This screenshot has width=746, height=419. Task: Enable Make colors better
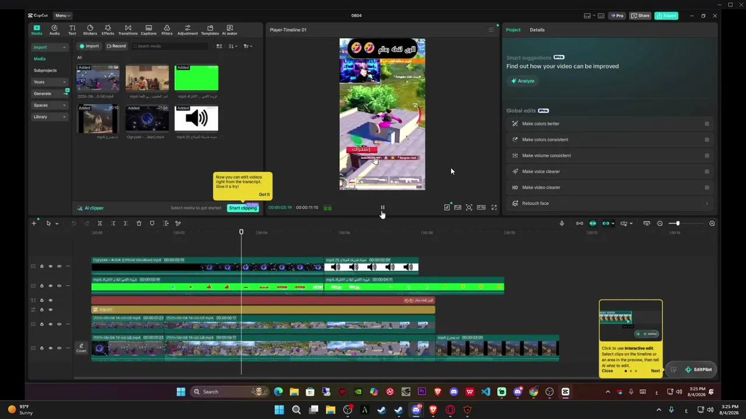coord(707,123)
